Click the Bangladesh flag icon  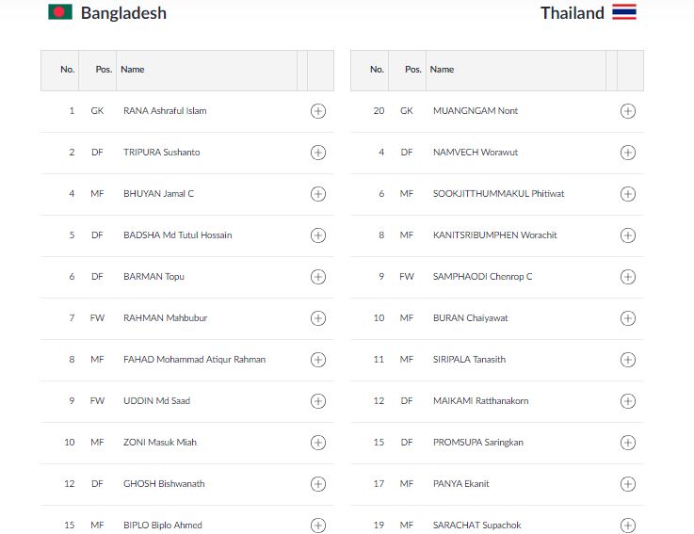60,12
